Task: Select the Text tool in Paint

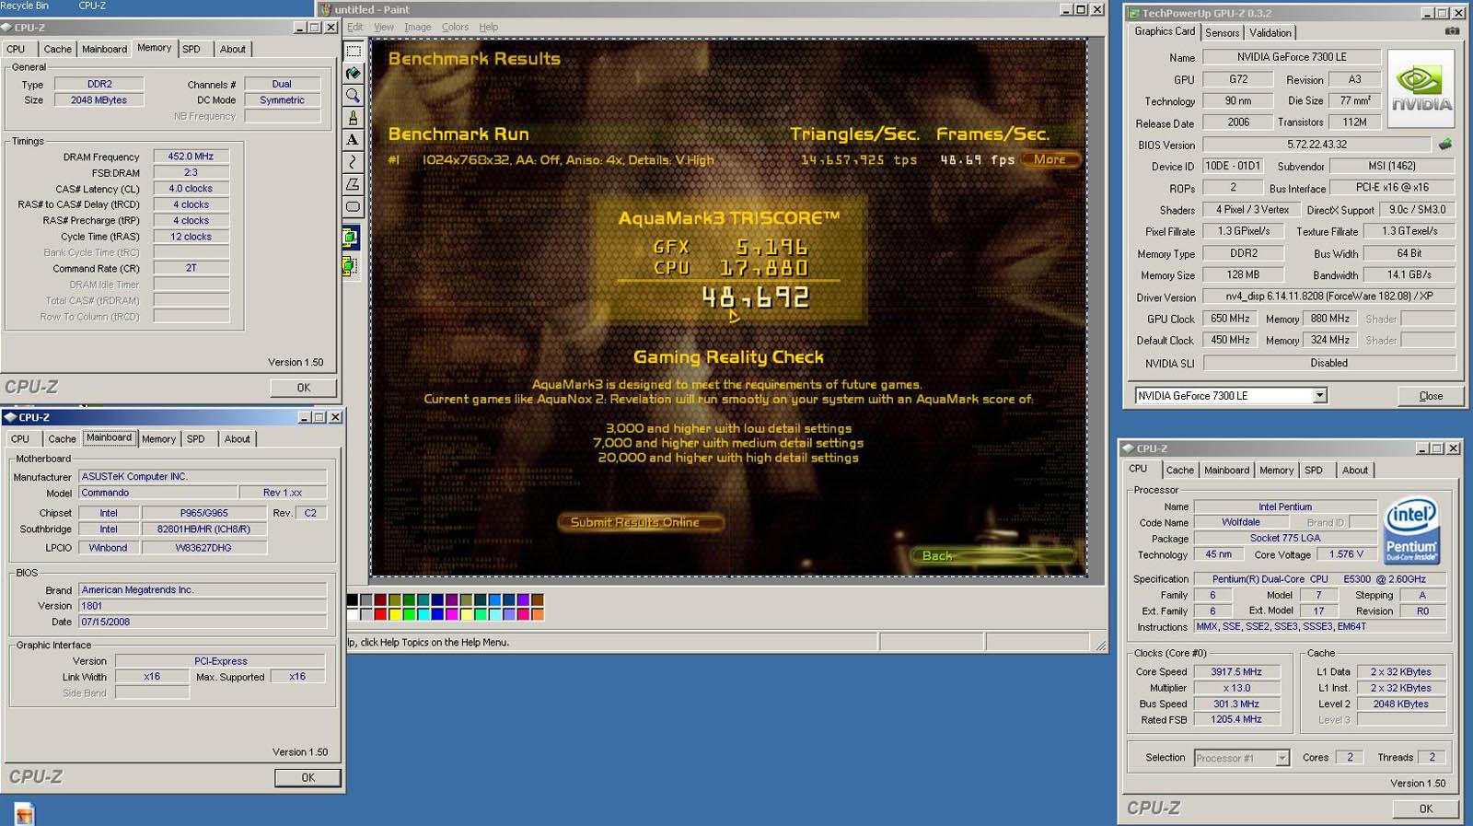Action: coord(354,140)
